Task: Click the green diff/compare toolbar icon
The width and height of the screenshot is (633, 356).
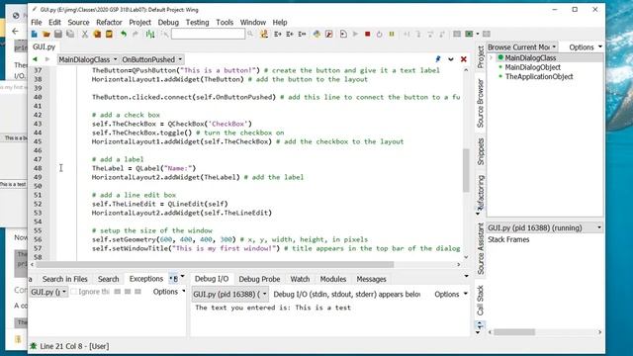Action: [150, 35]
